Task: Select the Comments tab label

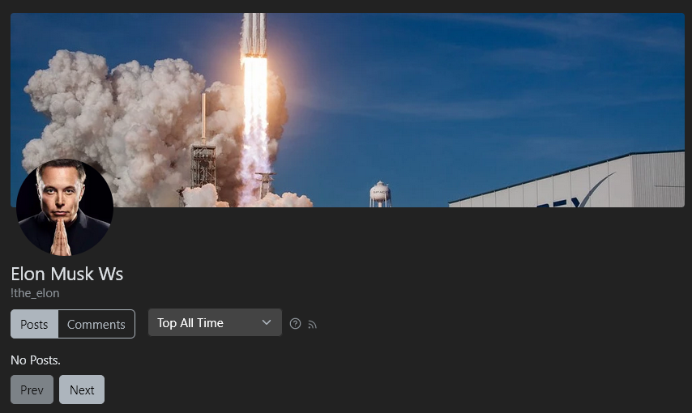Action: (x=96, y=325)
